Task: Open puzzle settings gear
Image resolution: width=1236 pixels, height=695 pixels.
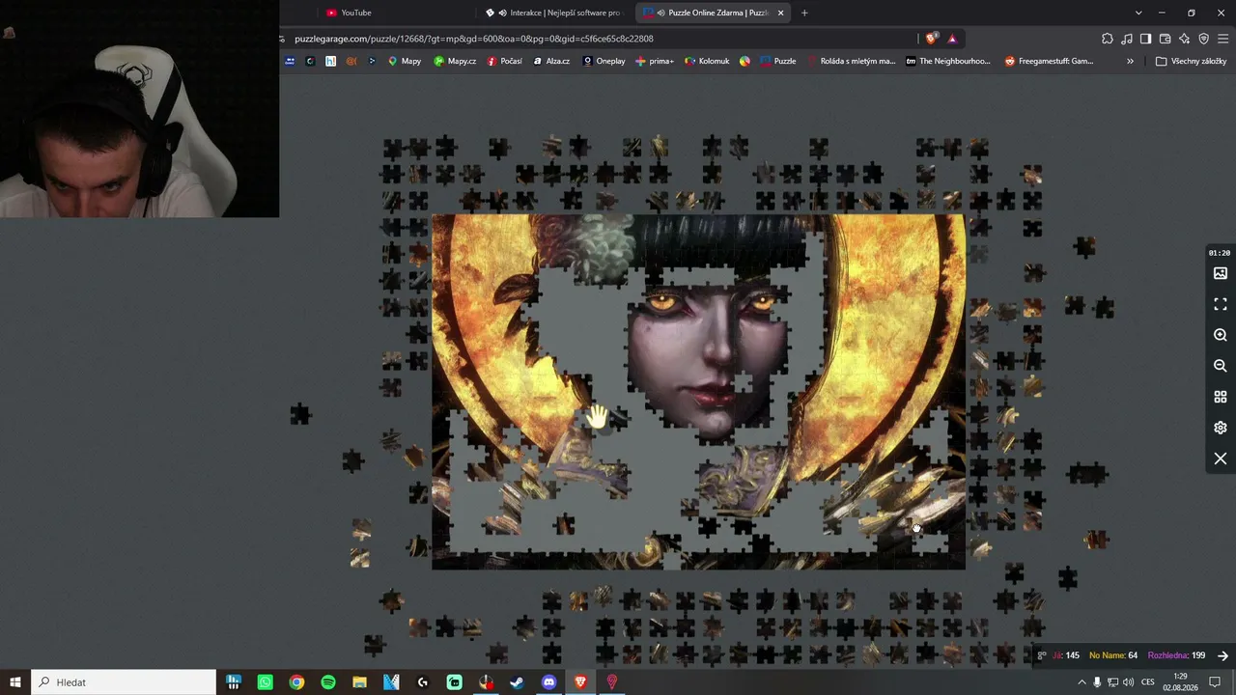Action: (x=1221, y=428)
